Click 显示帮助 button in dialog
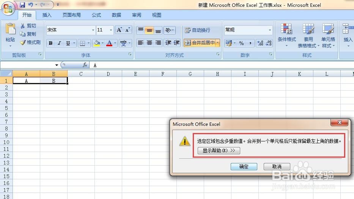 (219, 150)
